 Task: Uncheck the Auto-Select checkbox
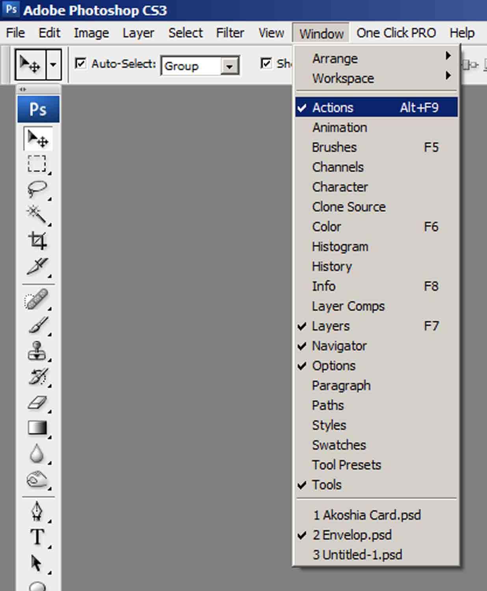click(80, 63)
